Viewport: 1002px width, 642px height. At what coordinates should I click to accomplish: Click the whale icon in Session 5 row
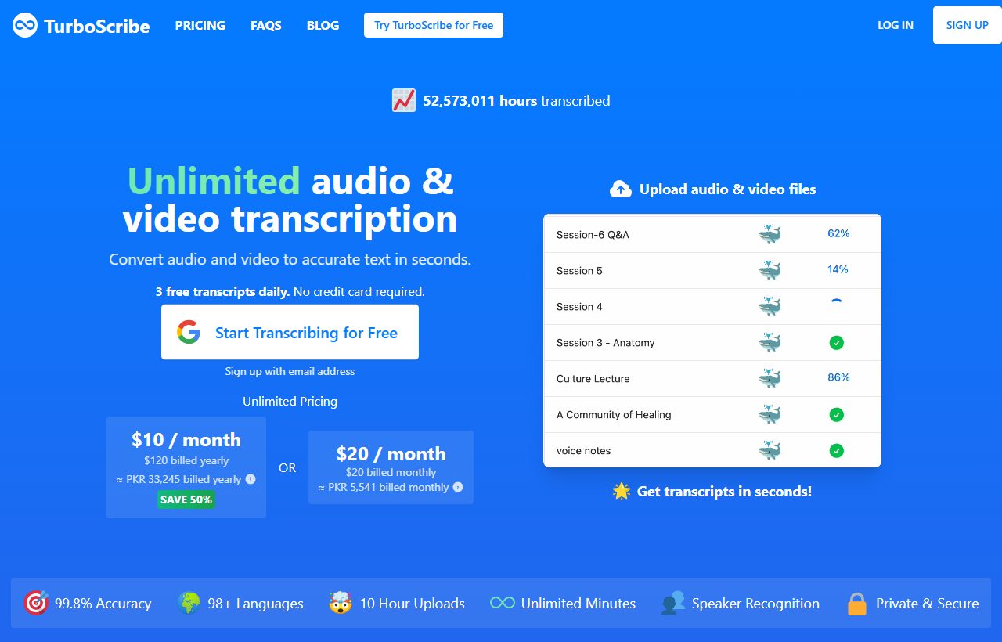(x=770, y=270)
